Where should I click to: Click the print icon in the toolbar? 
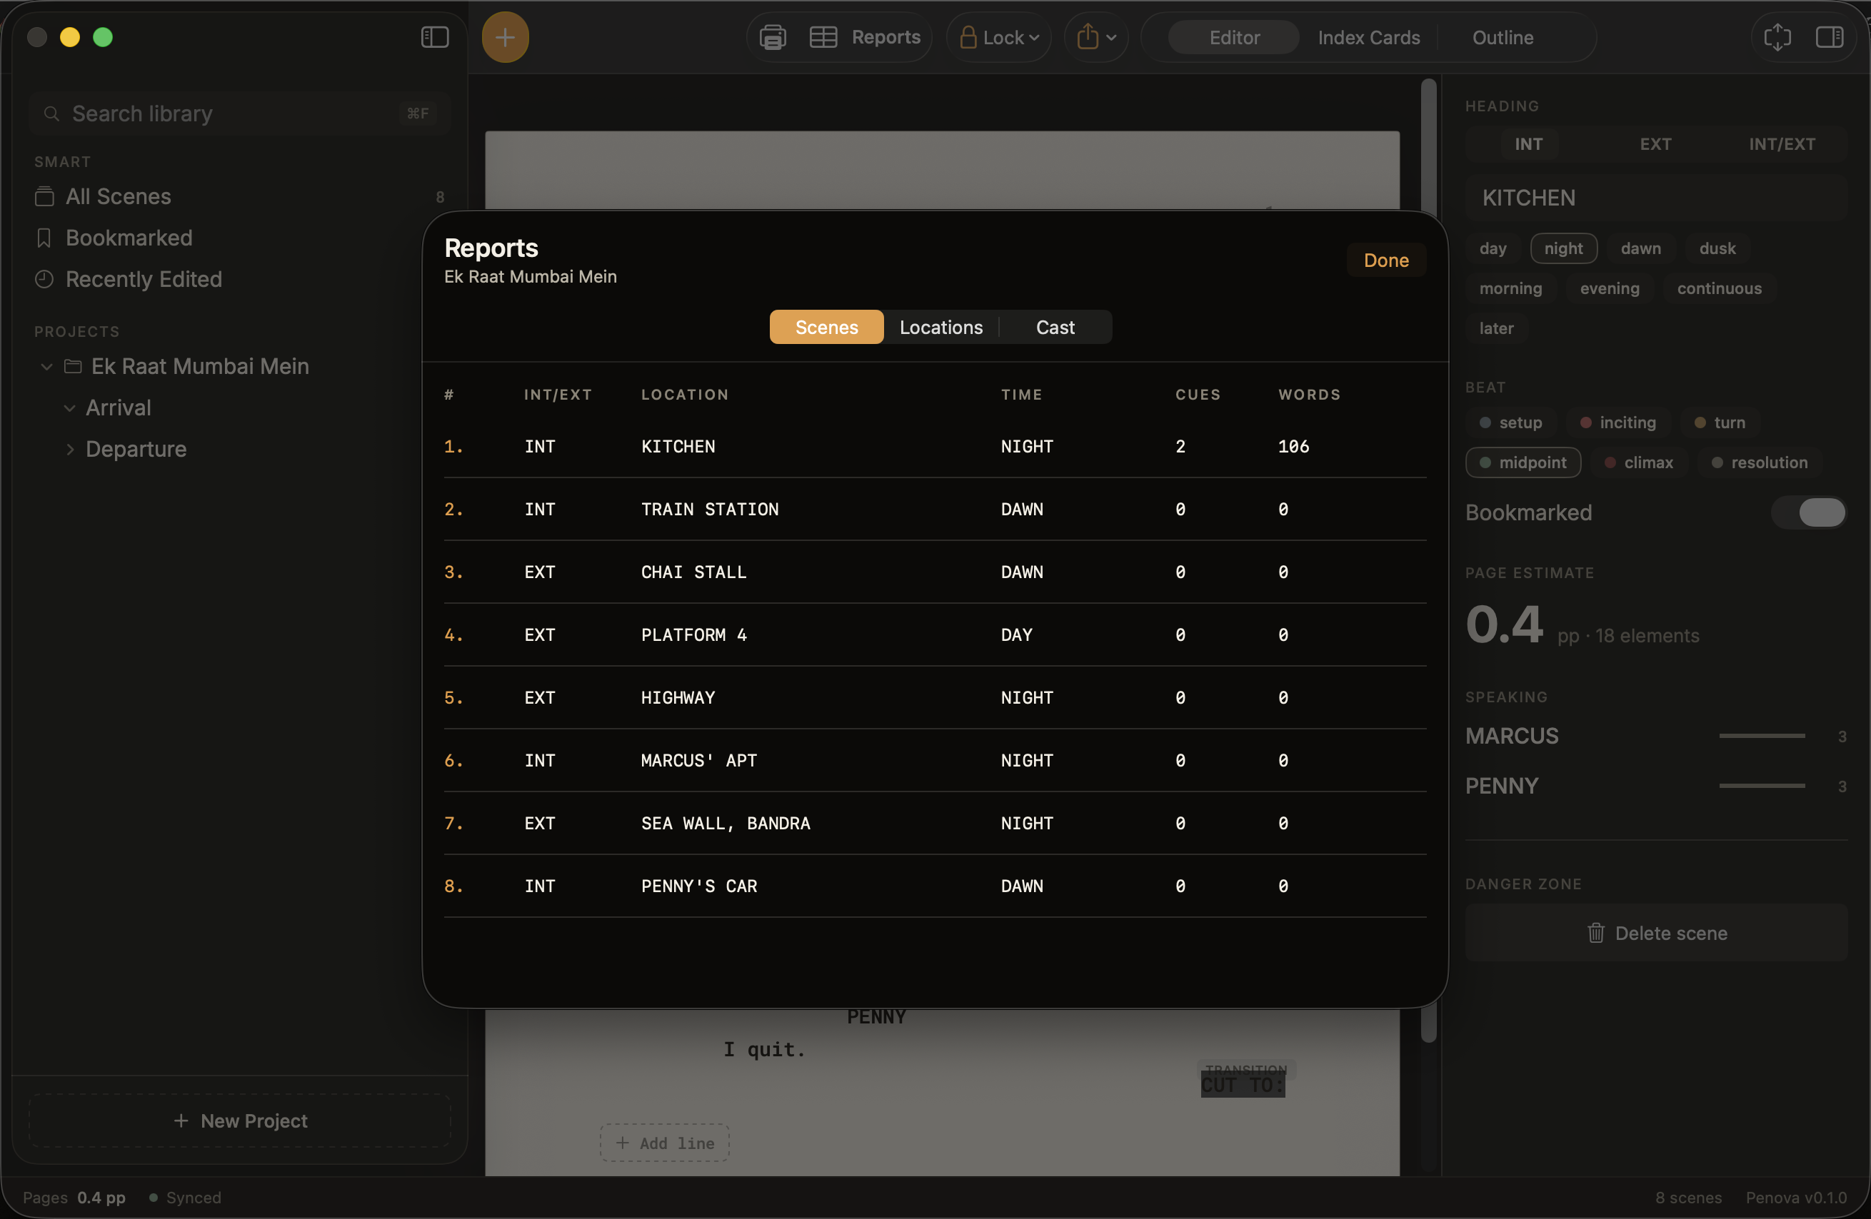773,37
